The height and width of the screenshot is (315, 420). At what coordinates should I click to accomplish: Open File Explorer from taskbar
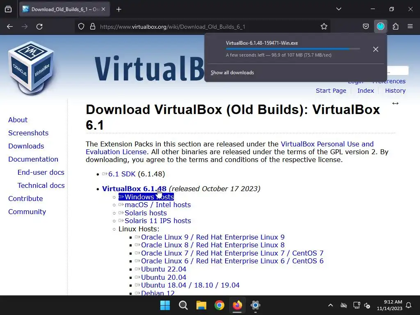point(201,305)
